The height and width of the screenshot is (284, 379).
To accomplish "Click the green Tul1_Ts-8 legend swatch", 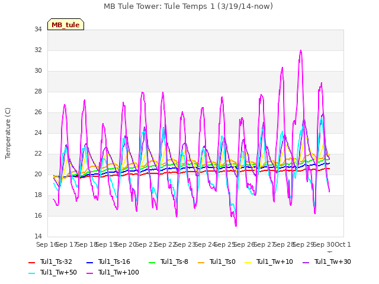I will 152,262.
